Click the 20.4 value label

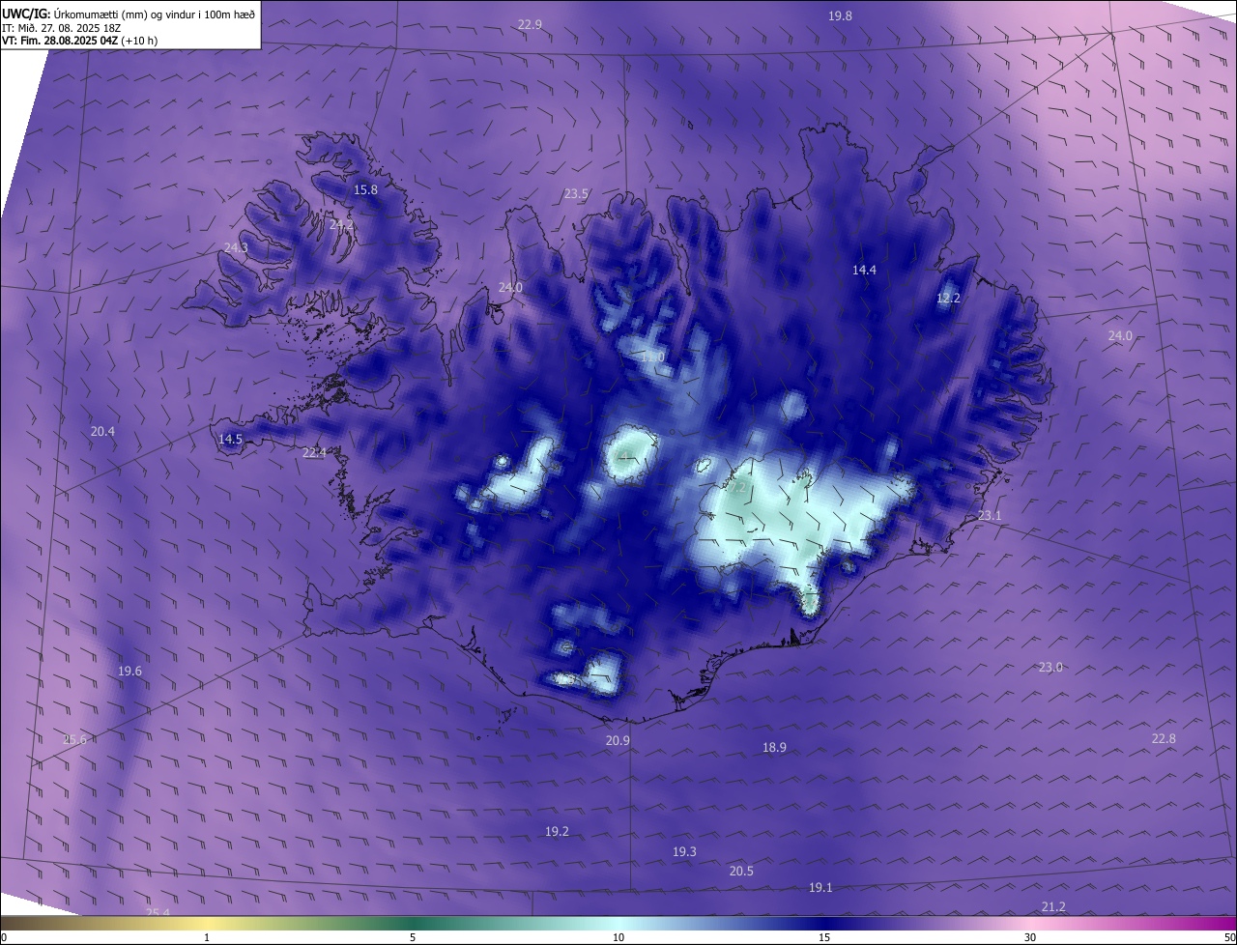[x=102, y=431]
